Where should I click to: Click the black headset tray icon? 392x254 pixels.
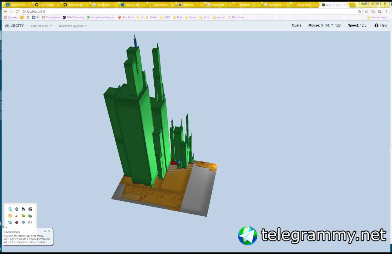pyautogui.click(x=23, y=209)
